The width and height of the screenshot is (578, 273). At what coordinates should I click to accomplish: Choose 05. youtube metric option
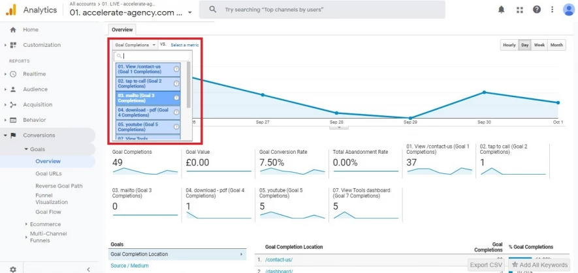click(x=148, y=126)
